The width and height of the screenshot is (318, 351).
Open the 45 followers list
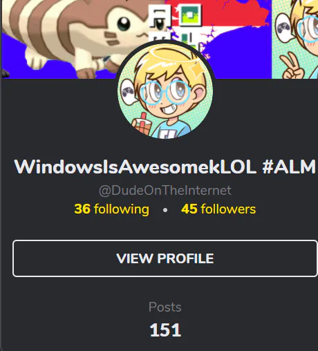pyautogui.click(x=218, y=209)
